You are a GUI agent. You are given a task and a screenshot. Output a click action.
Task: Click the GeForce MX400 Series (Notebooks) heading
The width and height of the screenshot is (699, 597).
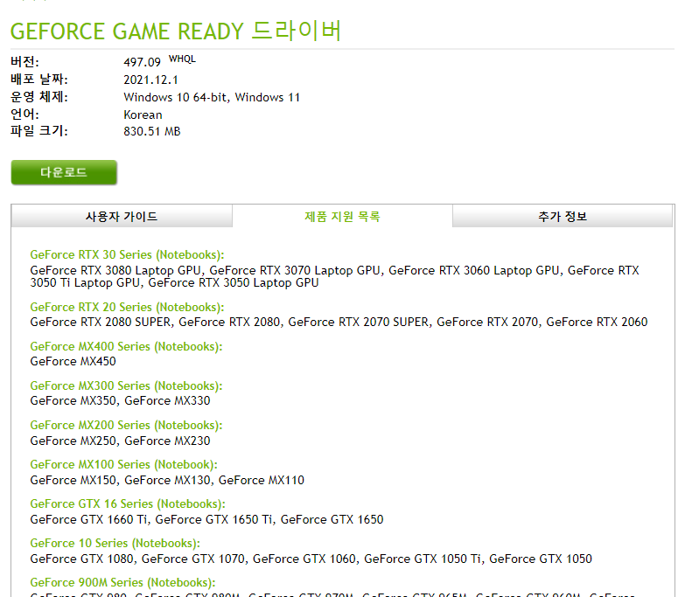tap(126, 347)
